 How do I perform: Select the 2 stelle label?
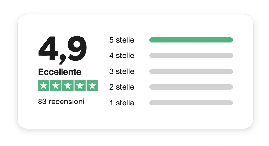click(122, 87)
